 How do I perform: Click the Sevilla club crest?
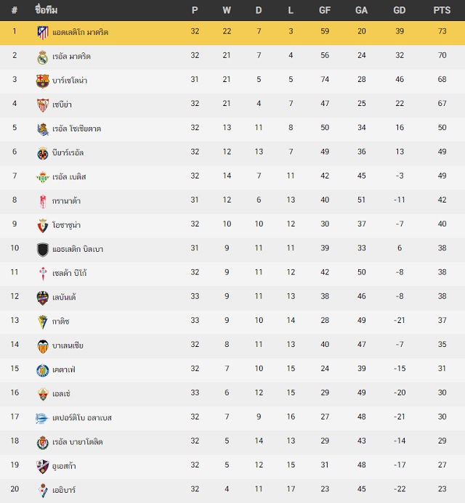(x=42, y=105)
